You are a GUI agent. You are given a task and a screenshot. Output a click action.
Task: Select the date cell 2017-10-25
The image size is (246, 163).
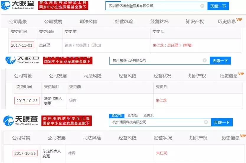25,153
